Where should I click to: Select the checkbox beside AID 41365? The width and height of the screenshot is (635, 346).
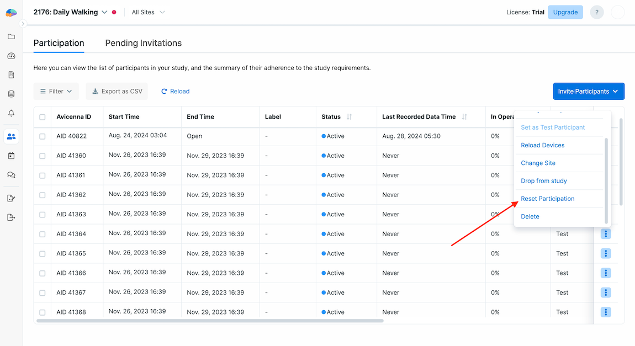tap(43, 254)
